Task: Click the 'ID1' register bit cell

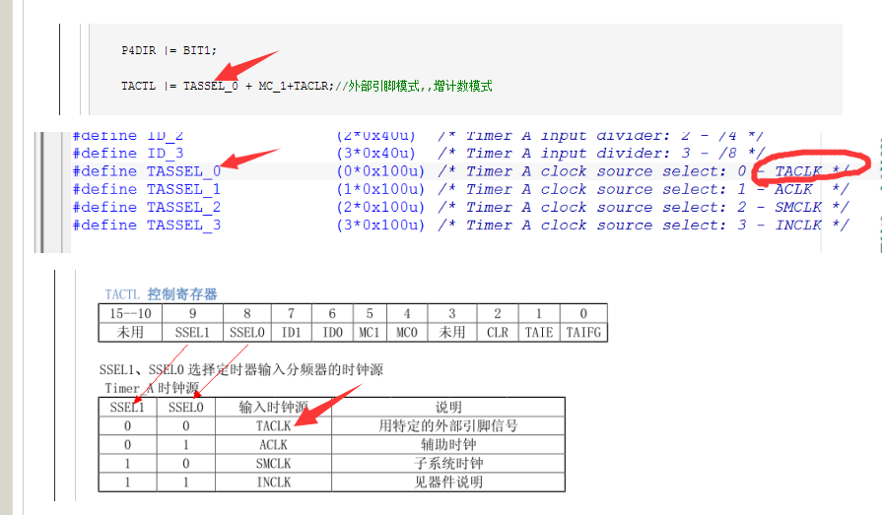Action: [291, 332]
